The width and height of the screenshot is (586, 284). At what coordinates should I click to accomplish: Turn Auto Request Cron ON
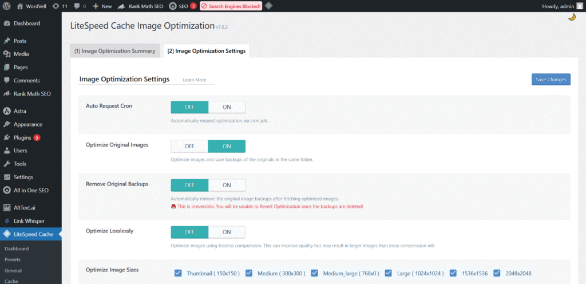[x=227, y=107]
